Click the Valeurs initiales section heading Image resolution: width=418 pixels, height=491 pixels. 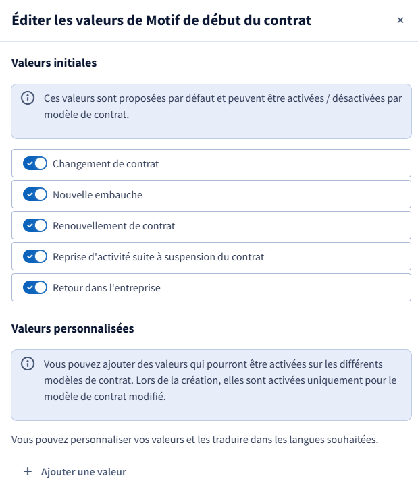pos(54,63)
